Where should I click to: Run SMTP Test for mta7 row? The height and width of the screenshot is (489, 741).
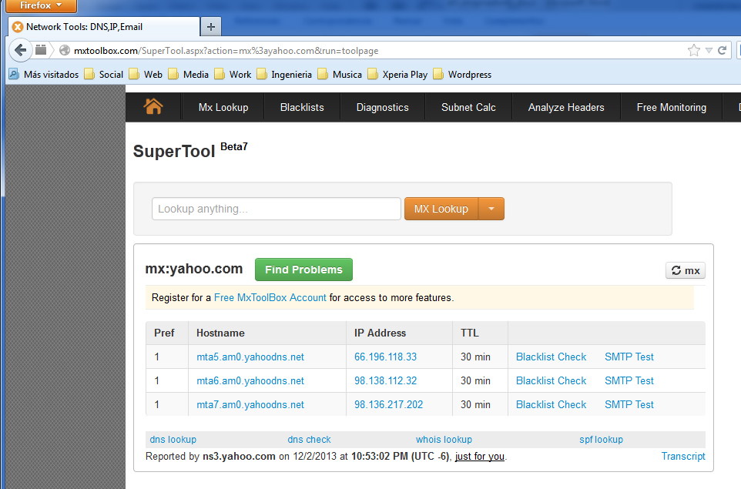tap(629, 404)
